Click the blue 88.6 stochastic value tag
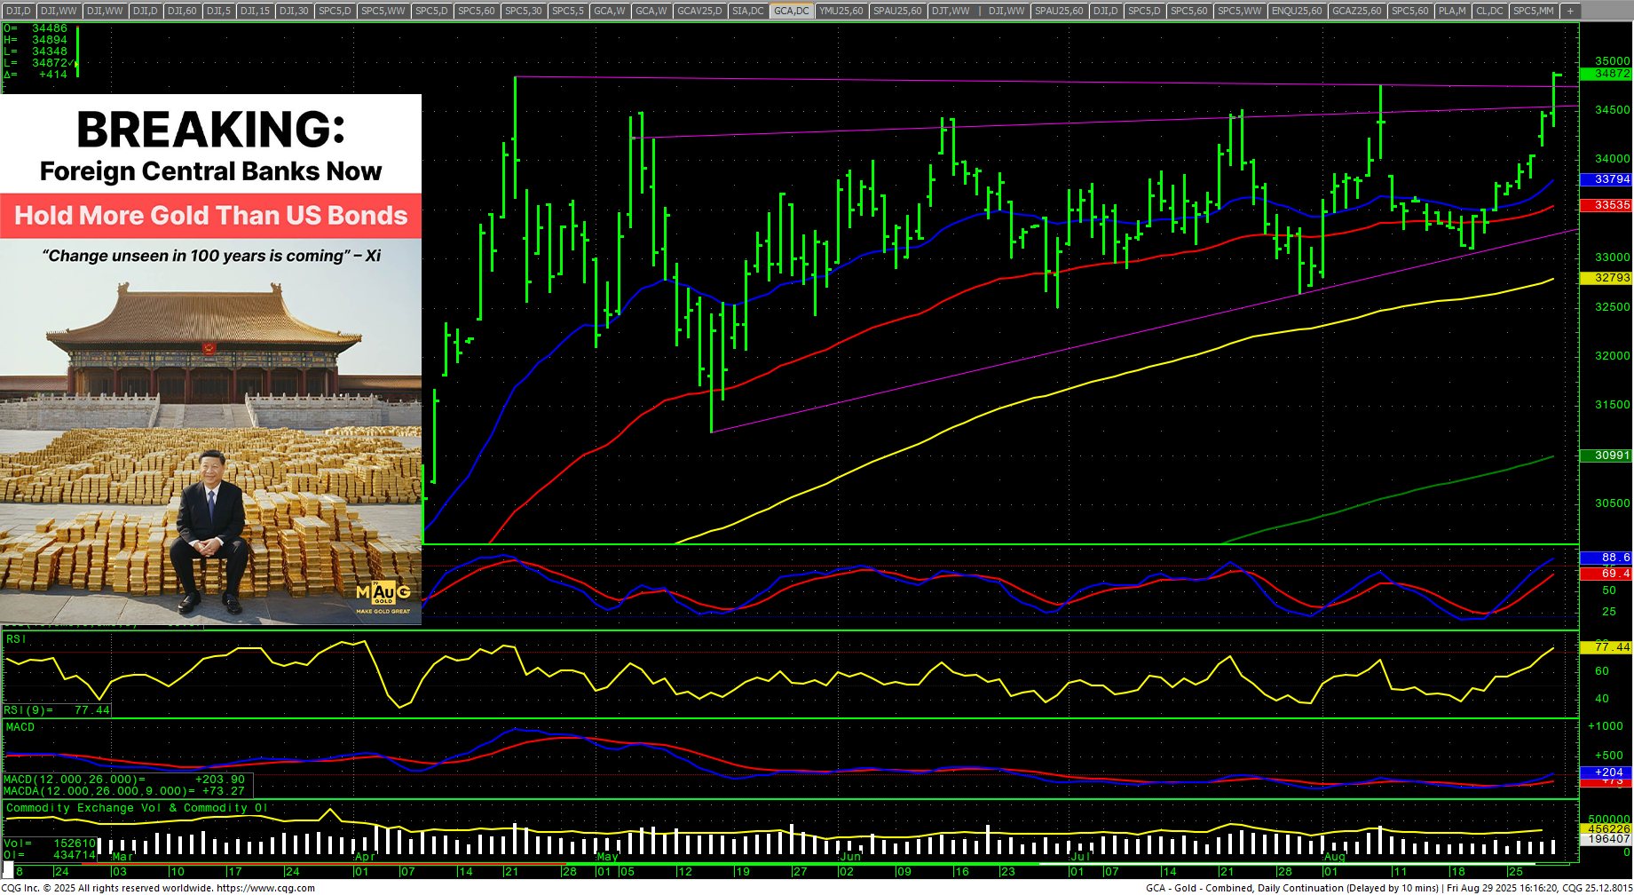This screenshot has width=1634, height=895. 1606,558
